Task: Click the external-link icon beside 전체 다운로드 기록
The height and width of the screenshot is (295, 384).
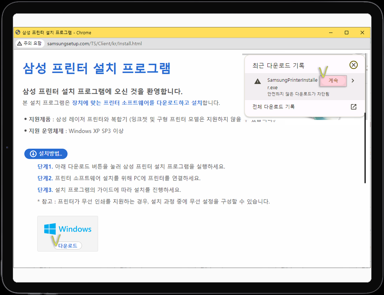Action: (353, 106)
